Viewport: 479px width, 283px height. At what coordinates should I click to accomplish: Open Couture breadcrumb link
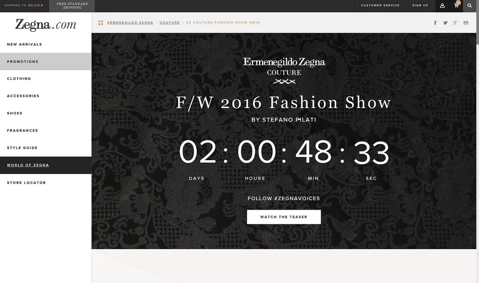click(x=170, y=23)
